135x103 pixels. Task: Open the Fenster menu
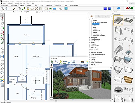[28, 3]
